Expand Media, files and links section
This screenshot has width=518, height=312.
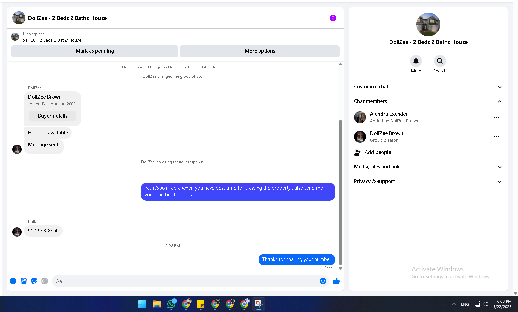coord(428,167)
